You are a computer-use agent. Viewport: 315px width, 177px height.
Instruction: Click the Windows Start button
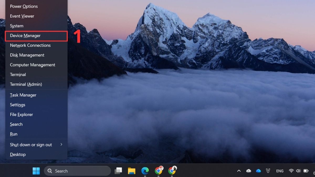(36, 171)
